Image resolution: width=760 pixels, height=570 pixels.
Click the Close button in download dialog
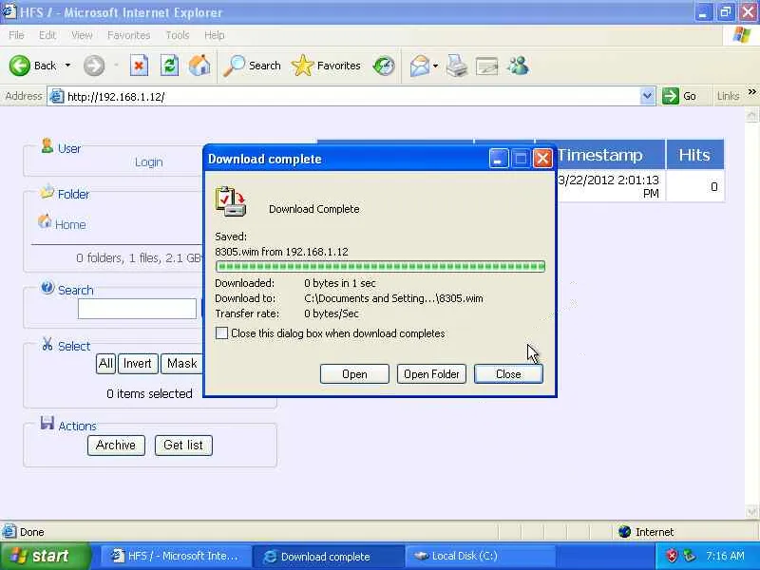(508, 373)
